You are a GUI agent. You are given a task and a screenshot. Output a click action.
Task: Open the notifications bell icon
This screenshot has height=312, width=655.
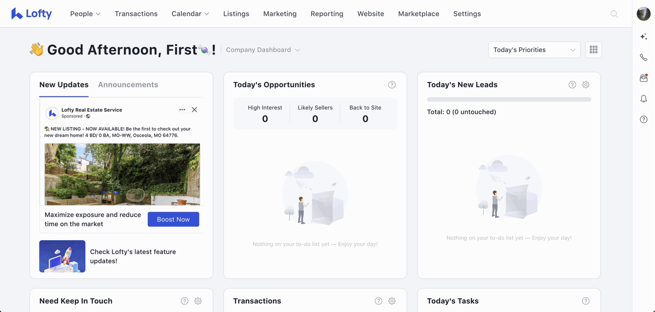point(643,99)
